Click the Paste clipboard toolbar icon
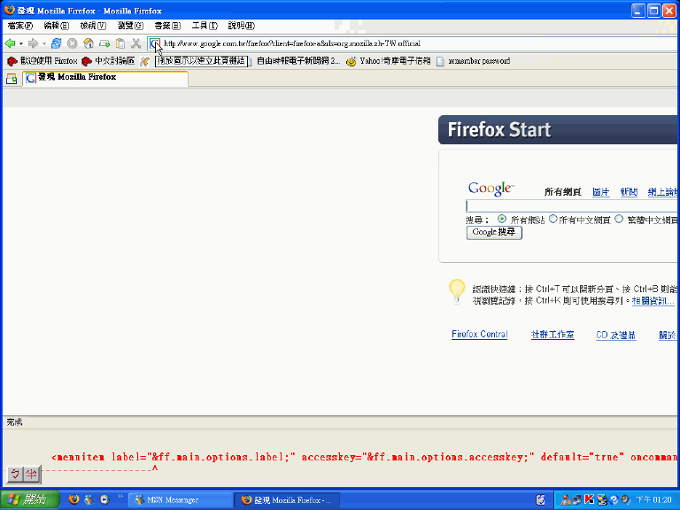The height and width of the screenshot is (510, 680). tap(120, 43)
